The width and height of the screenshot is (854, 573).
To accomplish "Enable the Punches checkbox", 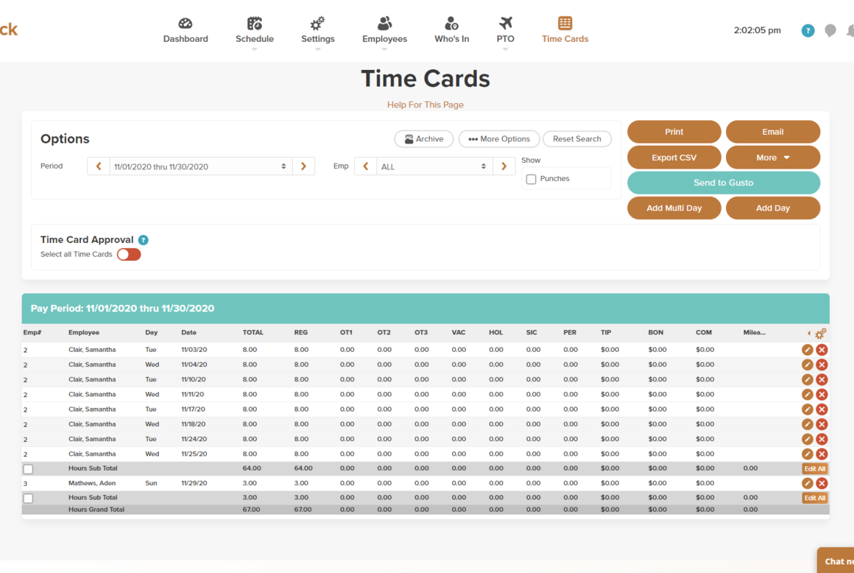I will point(531,179).
